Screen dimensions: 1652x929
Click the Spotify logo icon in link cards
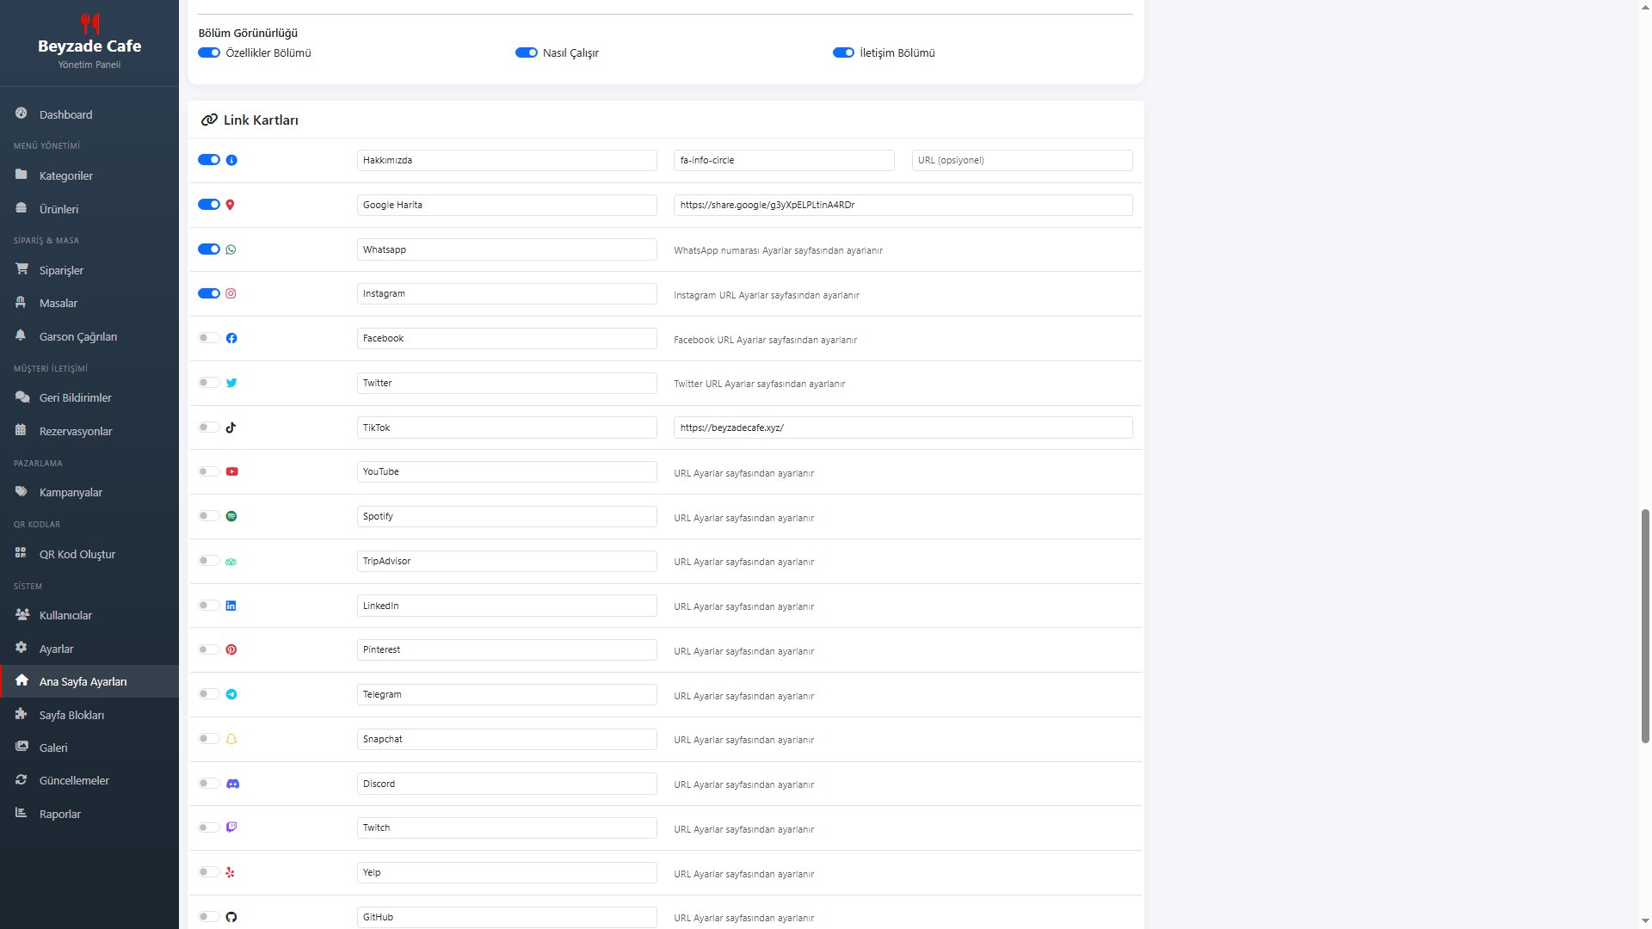pyautogui.click(x=231, y=516)
